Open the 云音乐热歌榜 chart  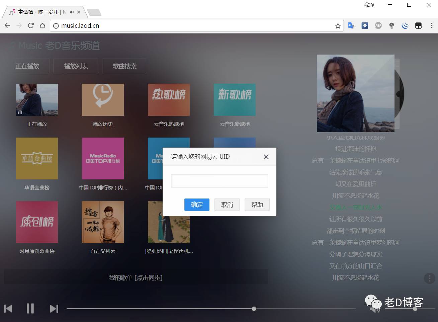coord(169,100)
